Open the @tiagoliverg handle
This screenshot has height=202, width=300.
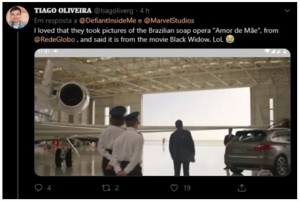(x=114, y=11)
